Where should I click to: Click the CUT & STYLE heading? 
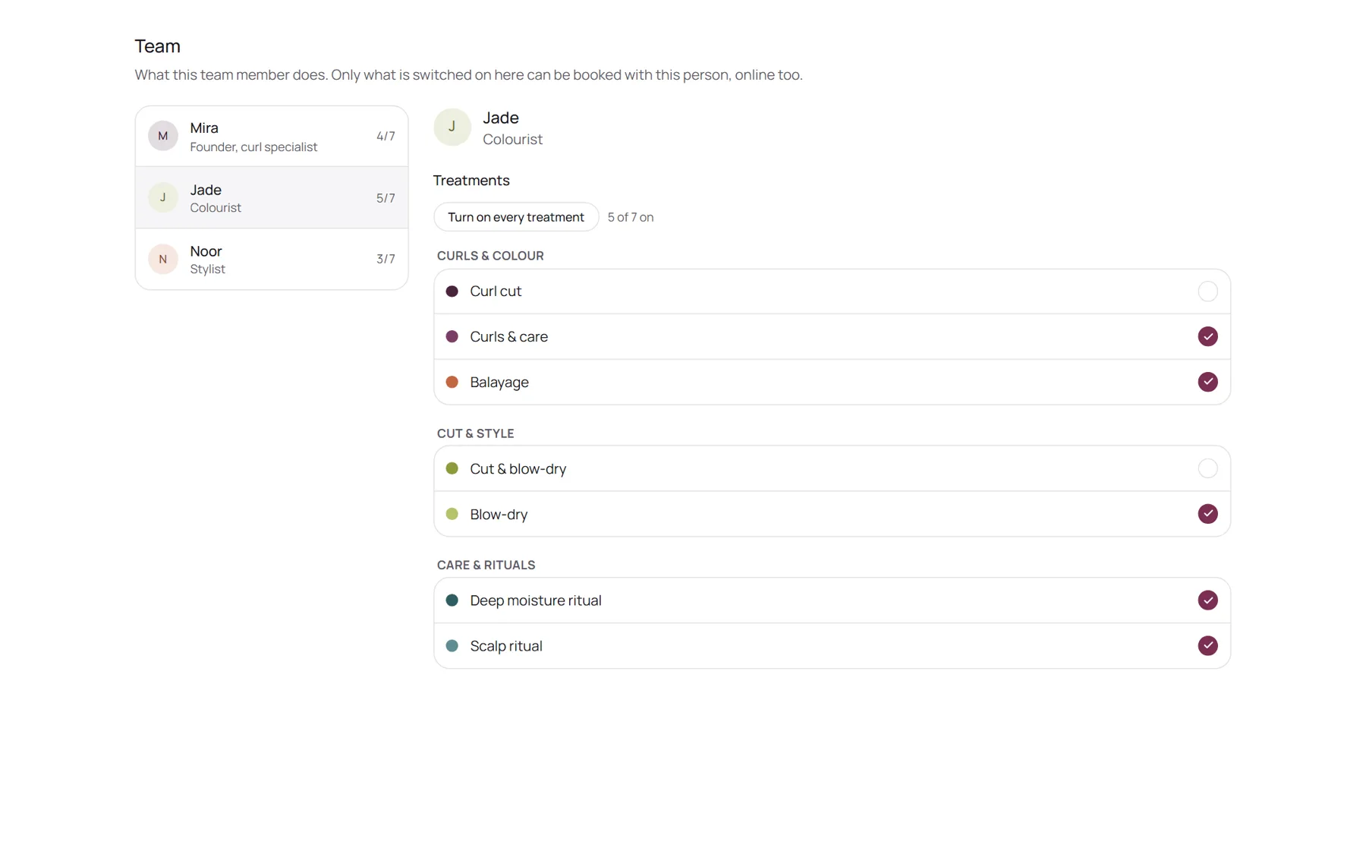(475, 433)
